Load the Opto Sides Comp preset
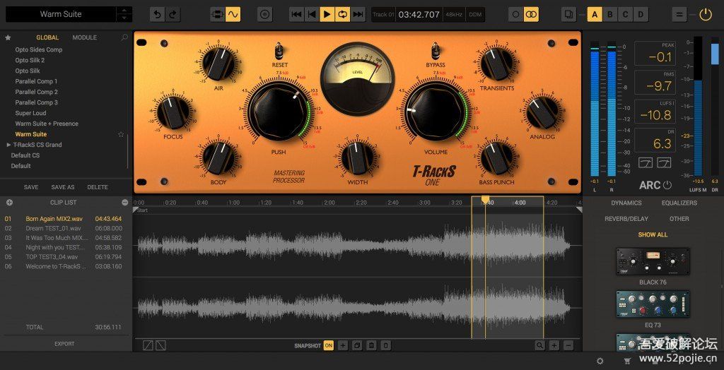724x370 pixels. (39, 50)
